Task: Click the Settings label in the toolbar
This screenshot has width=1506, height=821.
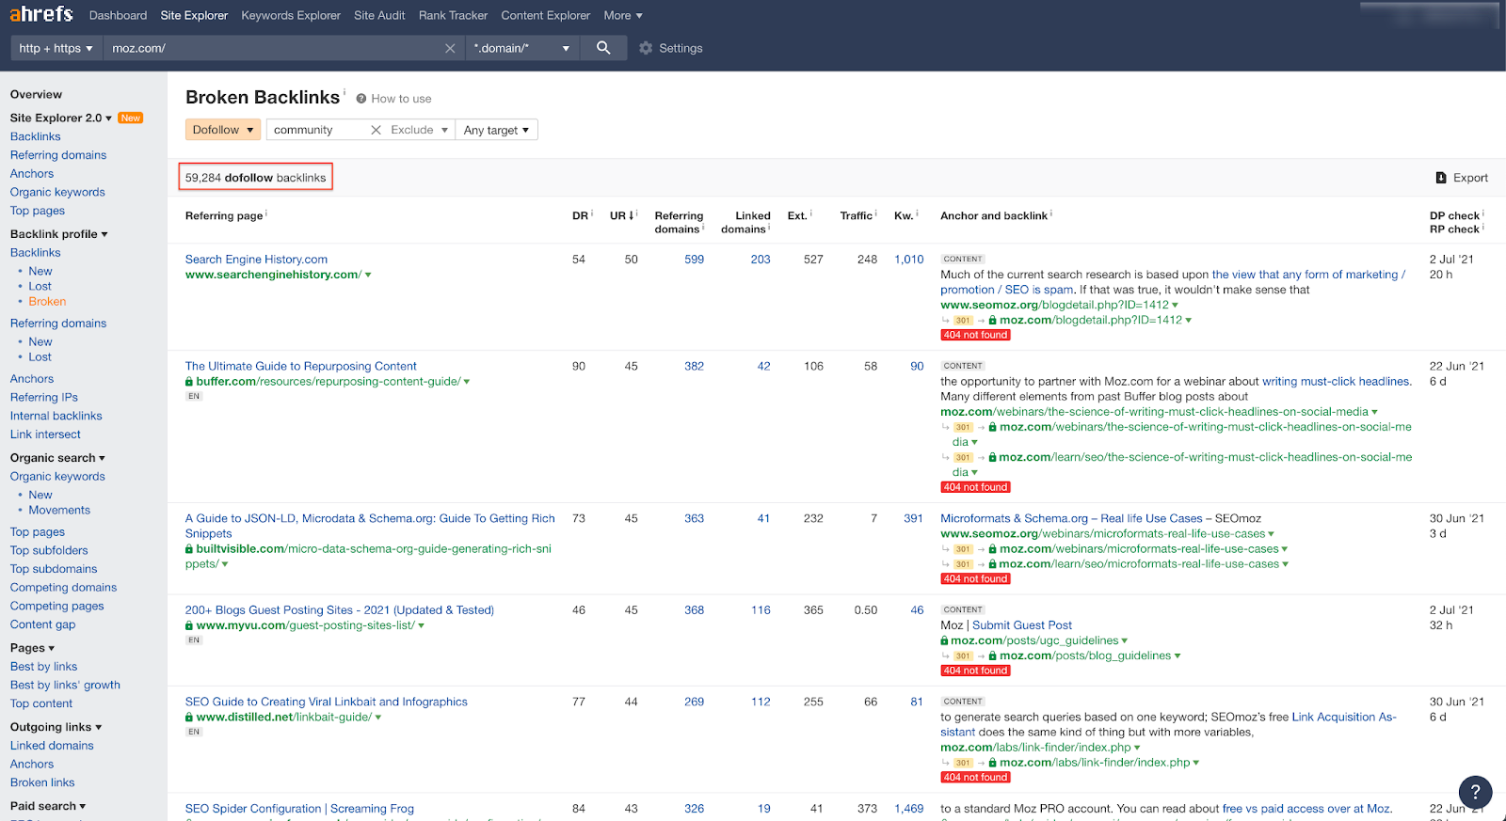Action: (x=681, y=48)
